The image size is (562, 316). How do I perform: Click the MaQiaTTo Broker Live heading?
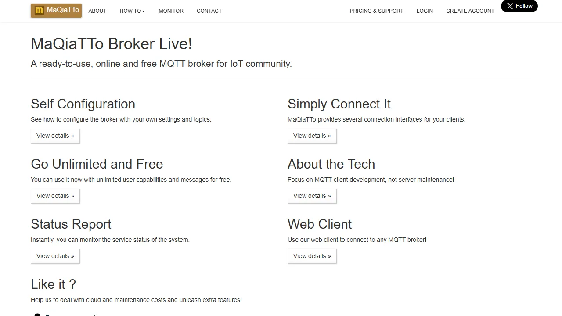click(111, 43)
